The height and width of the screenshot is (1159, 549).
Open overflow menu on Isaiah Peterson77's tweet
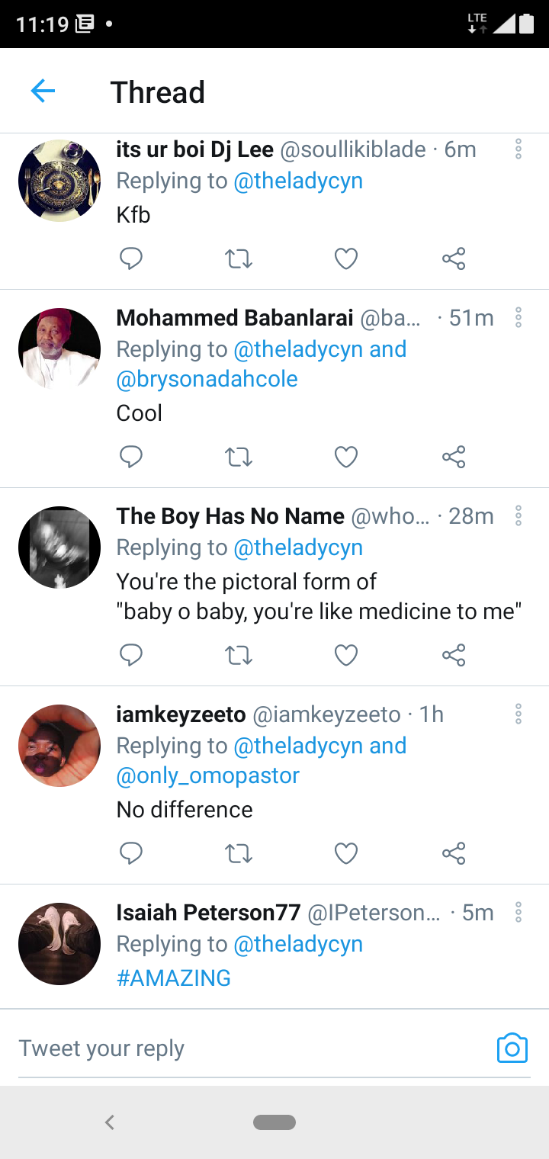[x=518, y=912]
